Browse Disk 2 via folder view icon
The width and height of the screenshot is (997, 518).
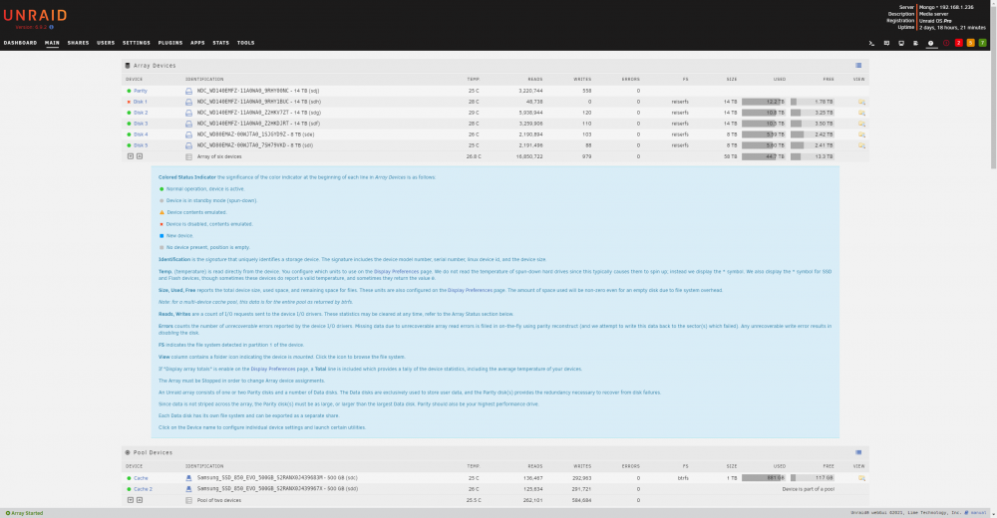click(861, 113)
